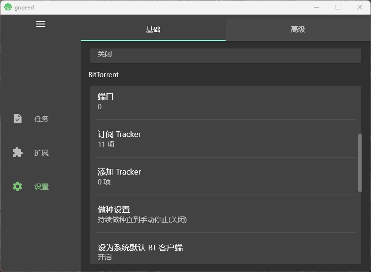Click the 扩展 label in the sidebar
The image size is (371, 272).
42,153
